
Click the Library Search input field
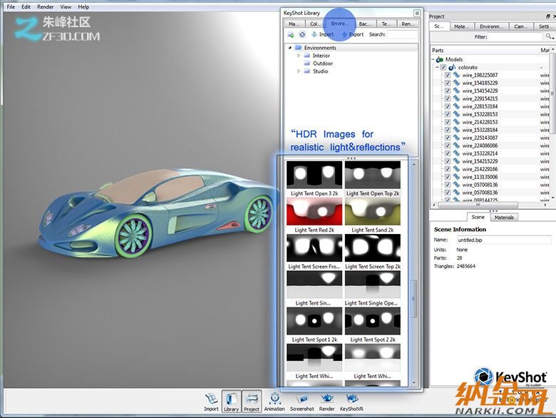(x=403, y=34)
